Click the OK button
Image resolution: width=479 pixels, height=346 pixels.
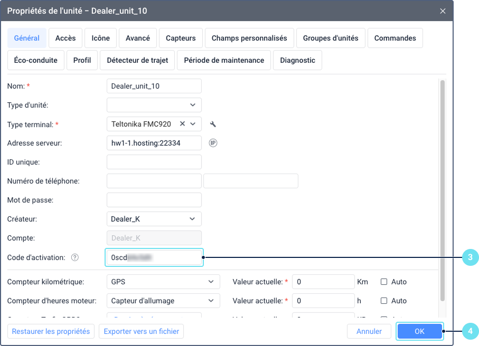pos(419,331)
